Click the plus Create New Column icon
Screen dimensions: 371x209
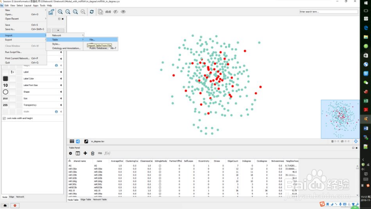coord(85,153)
